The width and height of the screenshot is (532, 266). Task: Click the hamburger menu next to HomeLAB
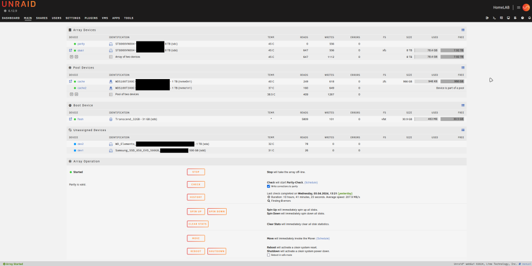pyautogui.click(x=518, y=7)
